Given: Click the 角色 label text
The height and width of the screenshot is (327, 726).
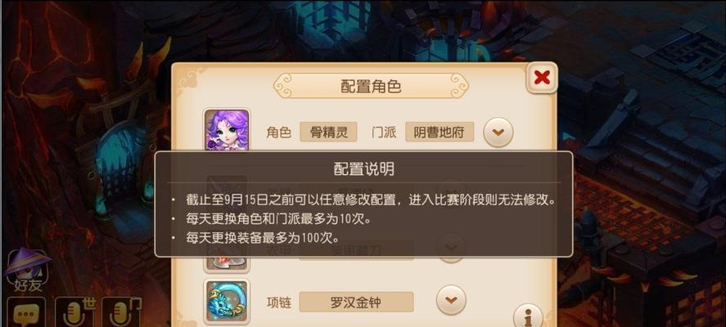Looking at the screenshot, I should pos(279,132).
